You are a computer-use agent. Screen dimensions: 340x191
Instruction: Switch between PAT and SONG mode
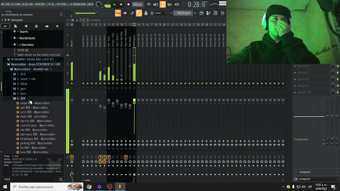[x=108, y=5]
